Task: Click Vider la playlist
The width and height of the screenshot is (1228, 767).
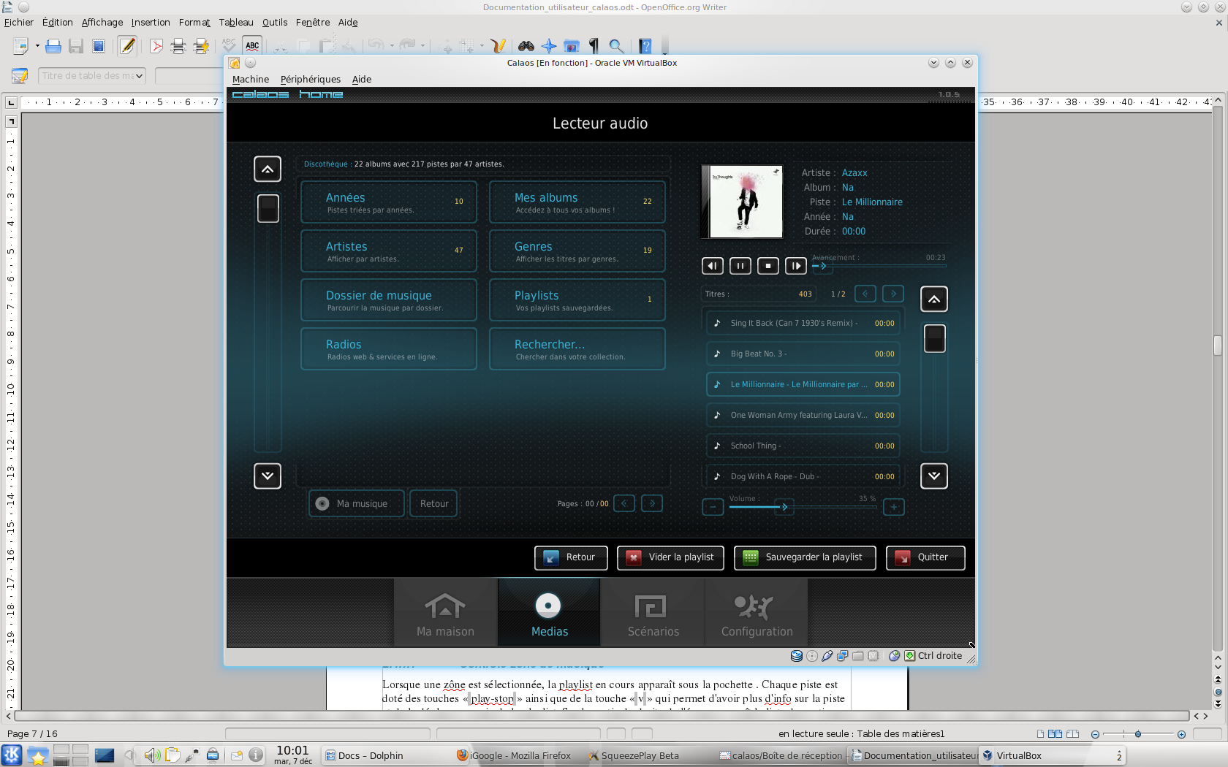Action: 670,557
